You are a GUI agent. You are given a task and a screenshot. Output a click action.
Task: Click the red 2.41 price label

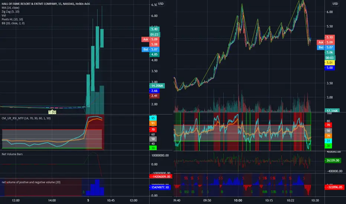pyautogui.click(x=154, y=96)
